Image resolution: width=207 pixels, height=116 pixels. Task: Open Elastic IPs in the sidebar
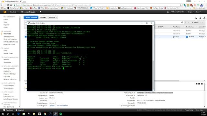pyautogui.click(x=7, y=71)
